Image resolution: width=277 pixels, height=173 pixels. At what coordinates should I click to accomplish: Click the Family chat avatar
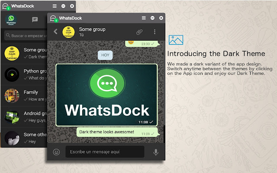pyautogui.click(x=12, y=96)
